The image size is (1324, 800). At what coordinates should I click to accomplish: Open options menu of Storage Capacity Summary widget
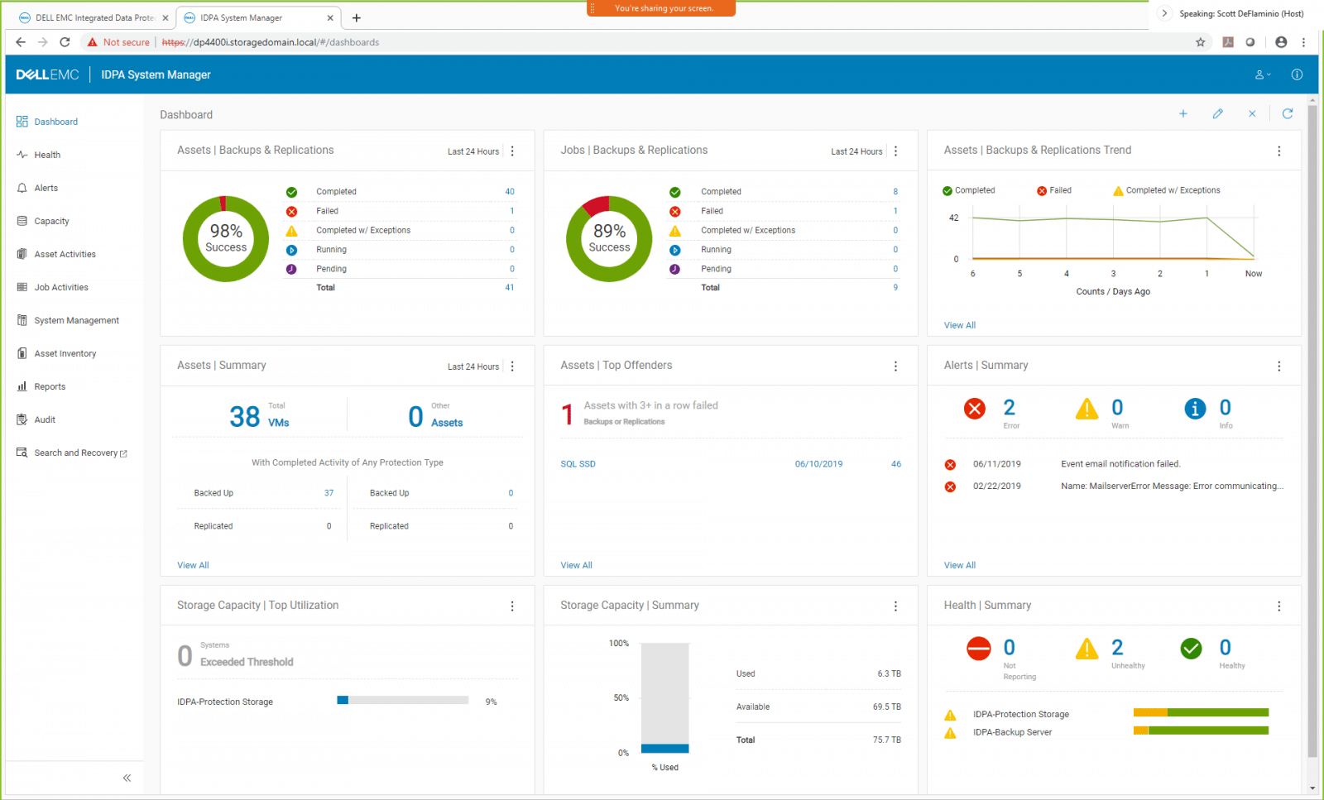click(895, 606)
